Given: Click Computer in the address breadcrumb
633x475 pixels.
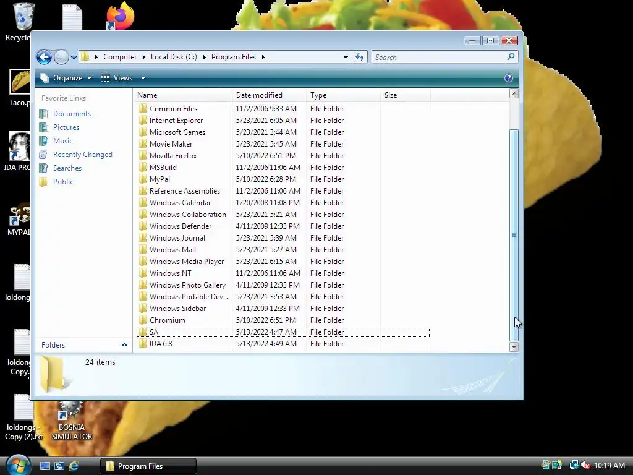Looking at the screenshot, I should point(120,57).
